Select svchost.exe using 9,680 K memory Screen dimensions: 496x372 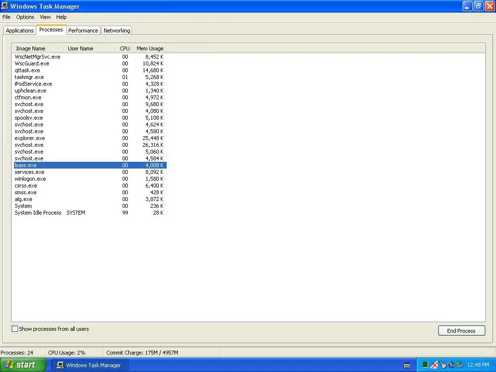90,105
